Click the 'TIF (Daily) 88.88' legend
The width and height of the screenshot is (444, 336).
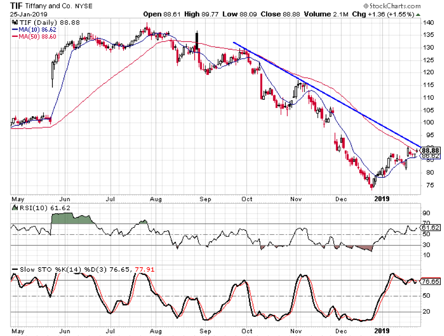50,22
